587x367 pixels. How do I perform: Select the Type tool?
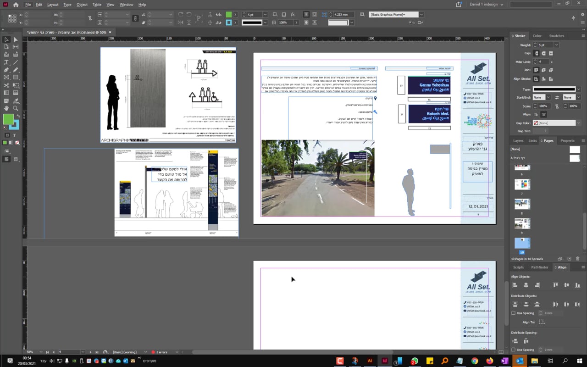6,62
